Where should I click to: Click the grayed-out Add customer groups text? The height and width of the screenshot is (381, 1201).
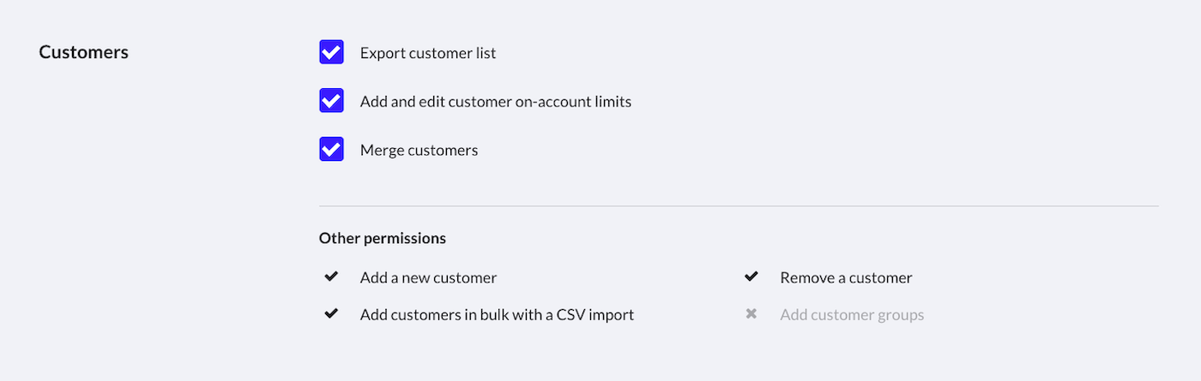click(852, 315)
